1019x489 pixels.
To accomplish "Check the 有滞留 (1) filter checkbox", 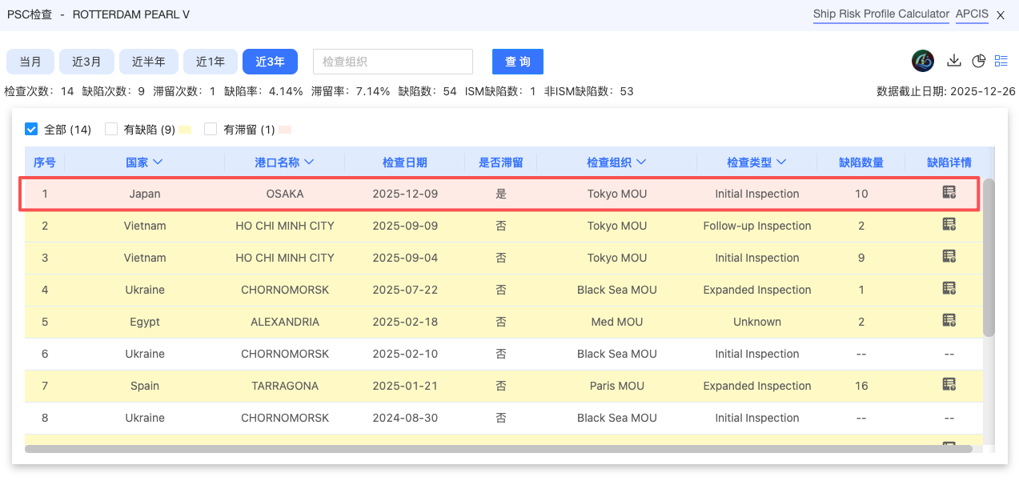I will [x=211, y=129].
